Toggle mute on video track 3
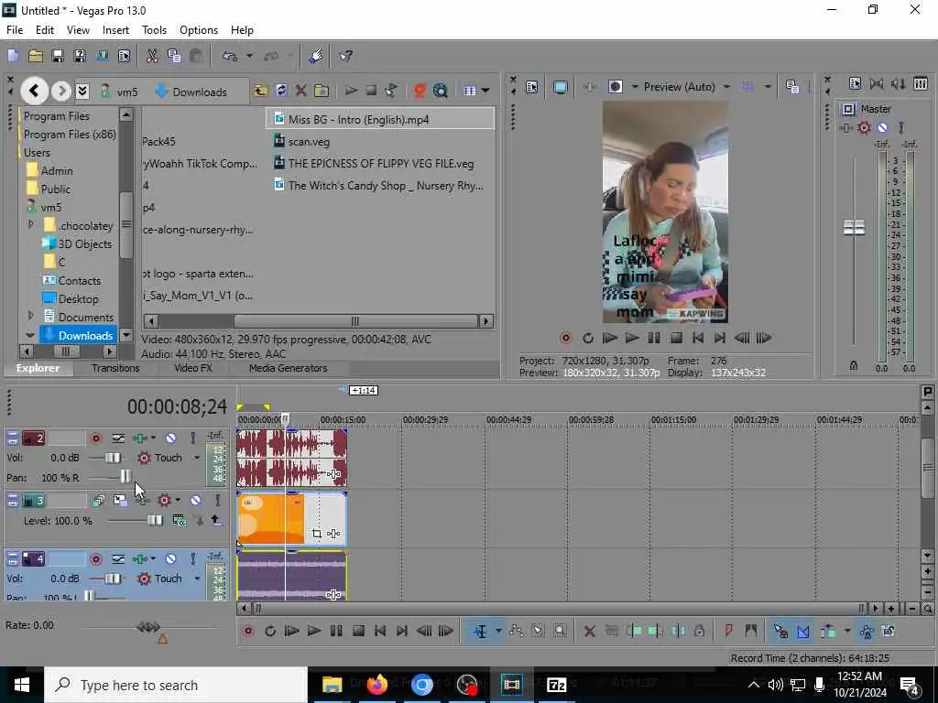 (196, 500)
